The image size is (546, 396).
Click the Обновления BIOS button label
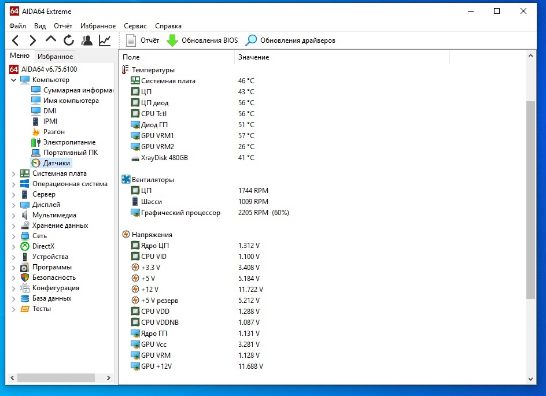[209, 40]
